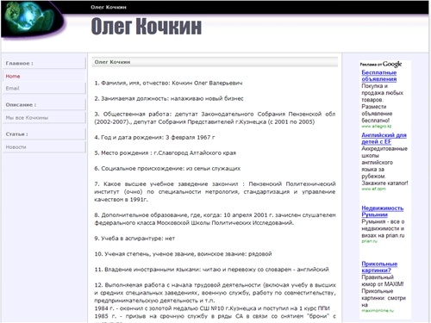Click the www.allegro.kz ad URL
Image resolution: width=431 pixels, height=323 pixels.
tap(377, 127)
